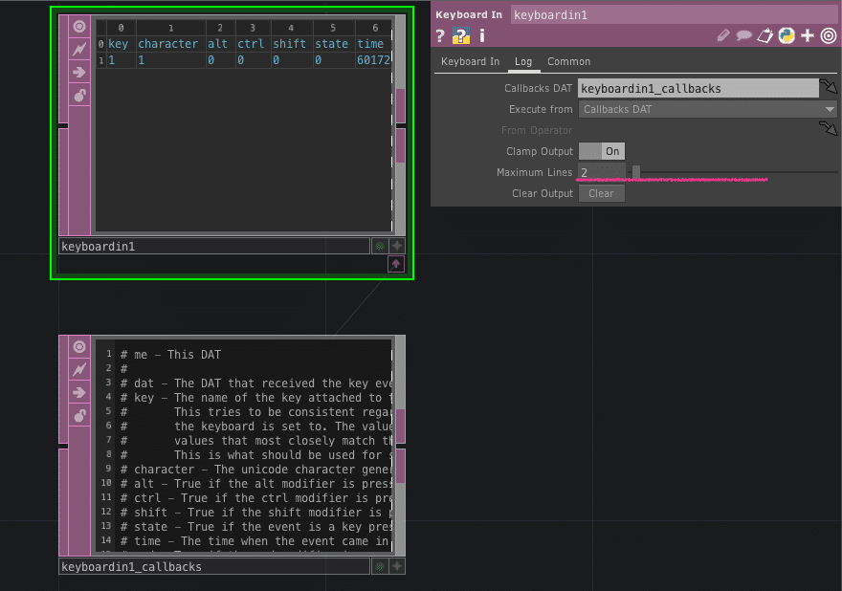The image size is (842, 591).
Task: Click the operator name field keyboardin1 in header
Action: click(x=674, y=15)
